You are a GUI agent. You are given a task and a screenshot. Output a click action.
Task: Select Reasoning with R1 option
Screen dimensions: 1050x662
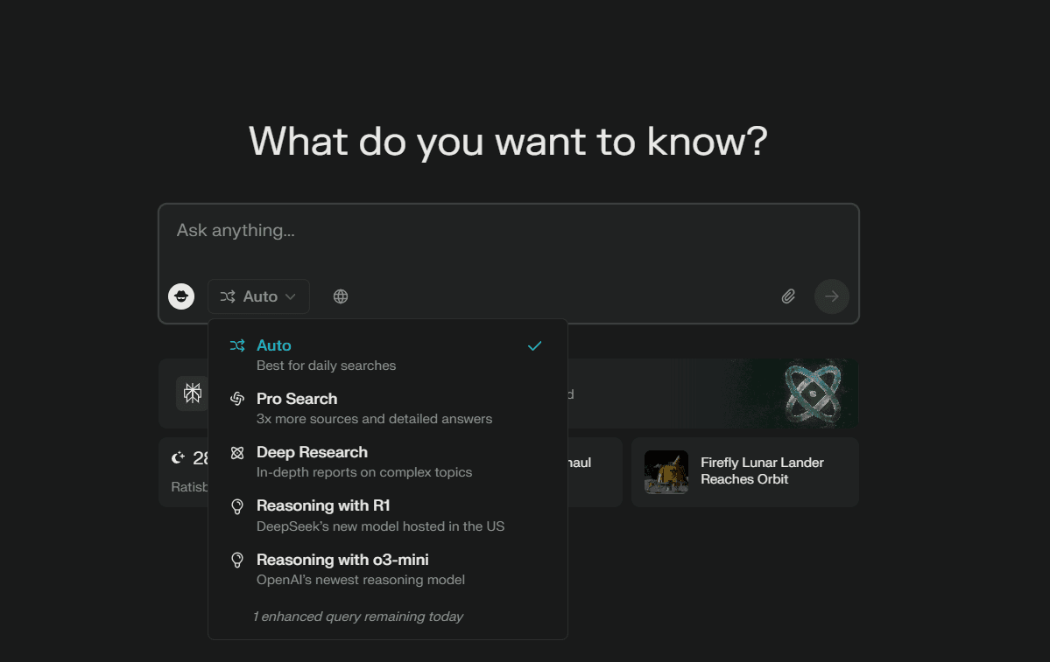[388, 515]
